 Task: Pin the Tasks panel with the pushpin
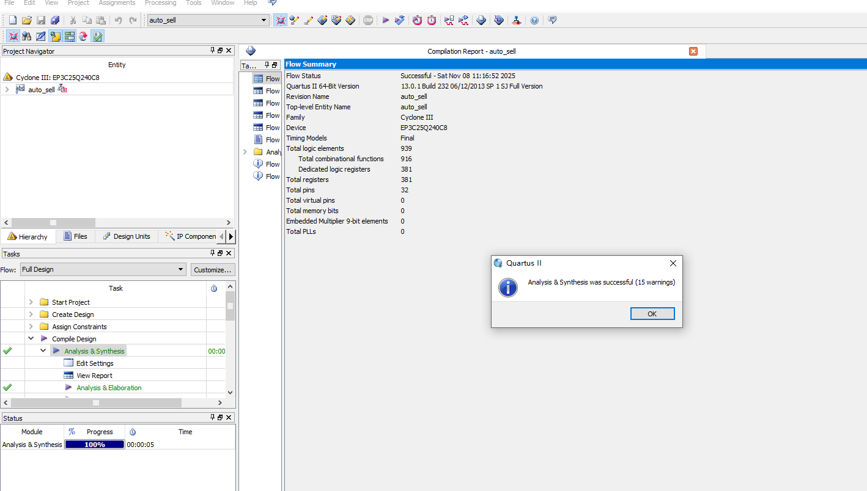[212, 253]
